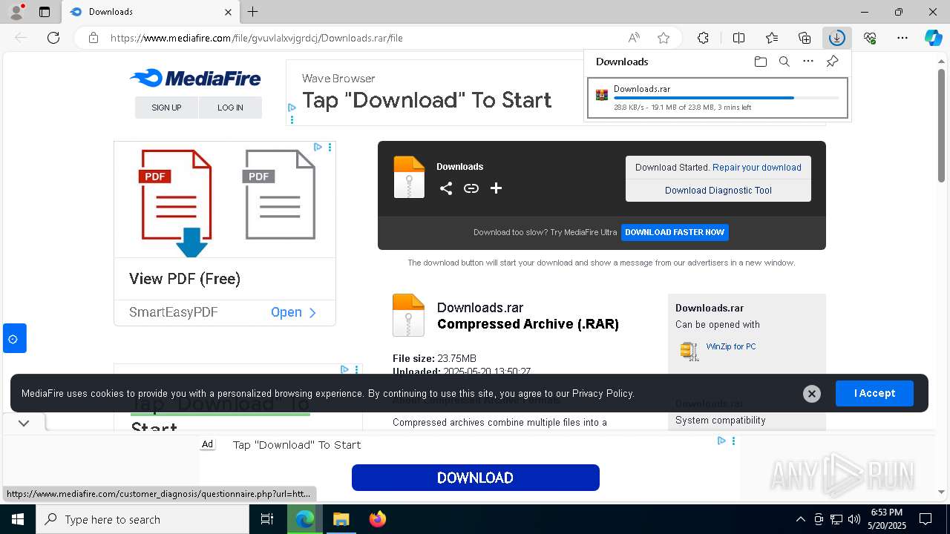Viewport: 950px width, 534px height.
Task: Pin the Downloads panel
Action: pos(833,62)
